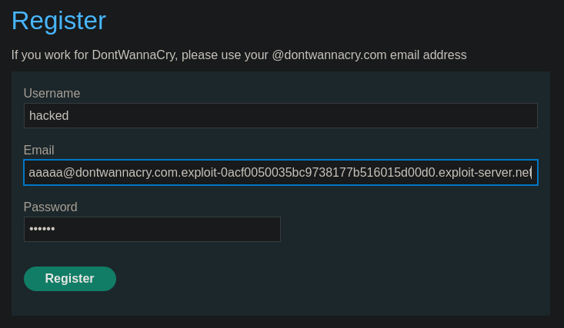Select the field below the Password label
This screenshot has width=564, height=328.
152,230
